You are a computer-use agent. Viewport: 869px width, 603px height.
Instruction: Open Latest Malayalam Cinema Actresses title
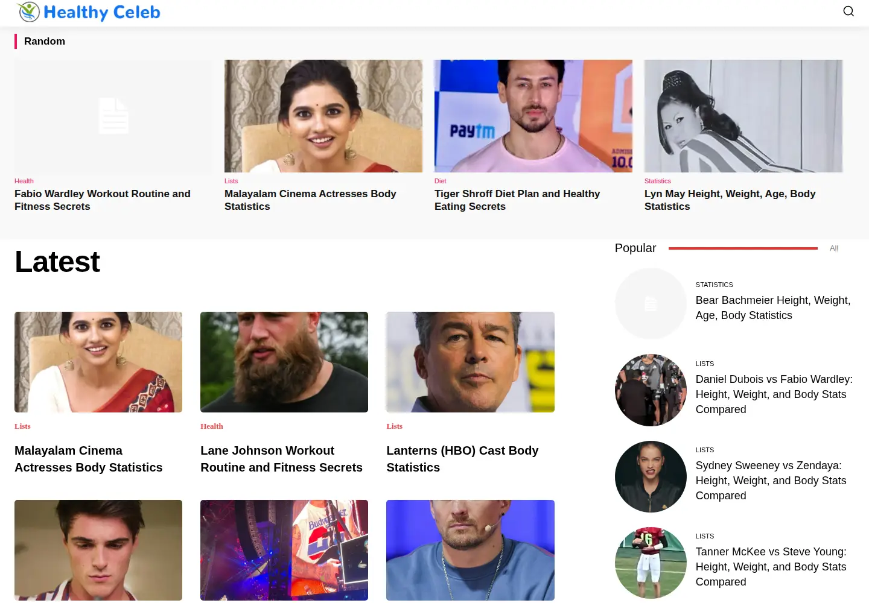pos(88,459)
